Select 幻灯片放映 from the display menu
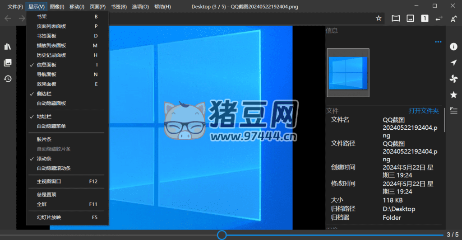Screen dimensions: 462x240 tap(49, 217)
